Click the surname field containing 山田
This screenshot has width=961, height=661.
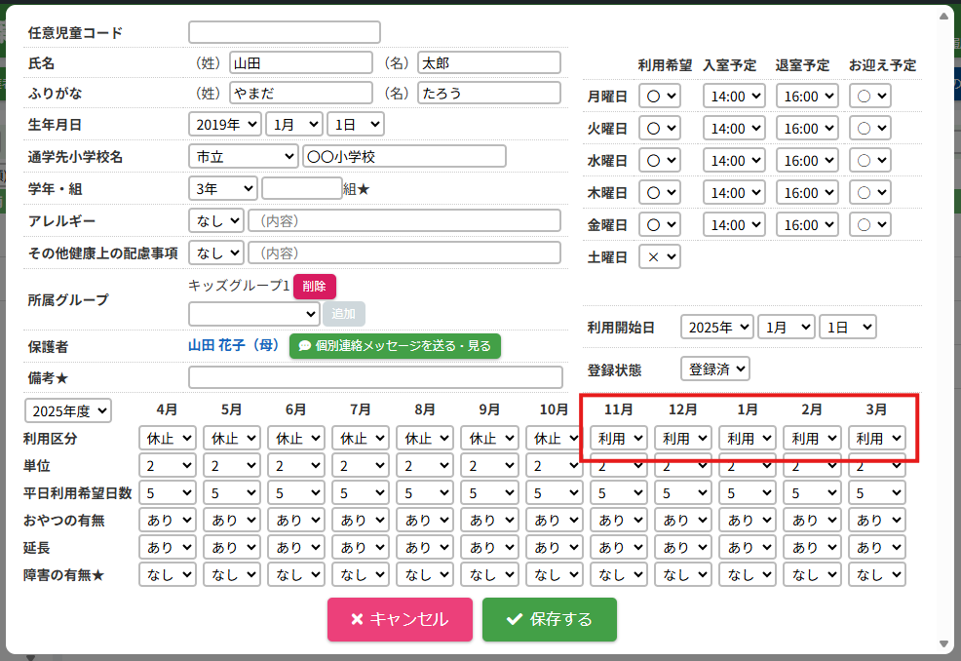point(301,62)
